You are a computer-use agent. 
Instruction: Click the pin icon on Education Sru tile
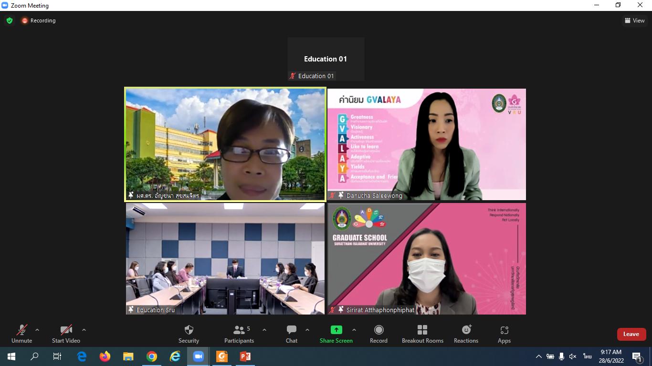(x=131, y=310)
